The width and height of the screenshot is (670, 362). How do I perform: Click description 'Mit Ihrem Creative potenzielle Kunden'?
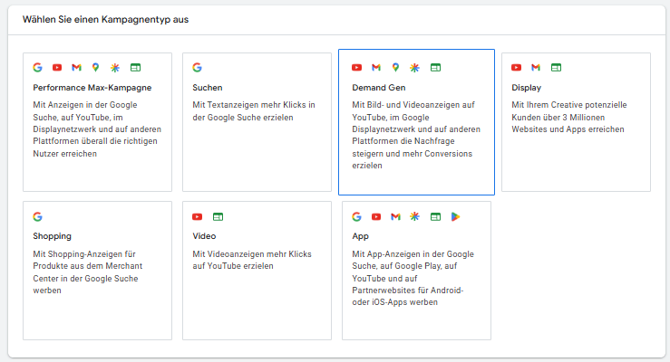[569, 117]
